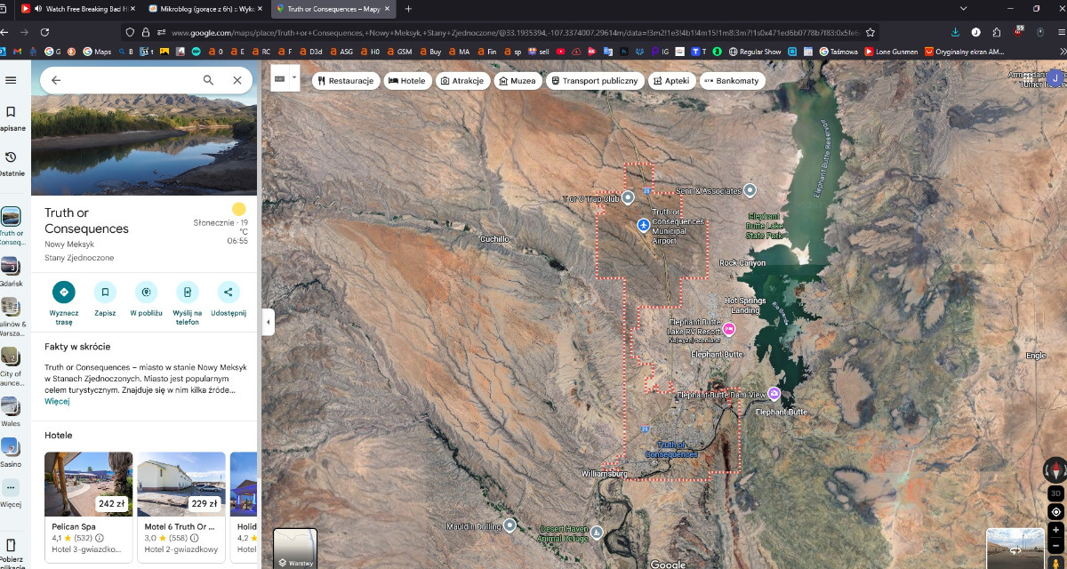Click the my-location target icon
The height and width of the screenshot is (569, 1067).
tap(1055, 512)
